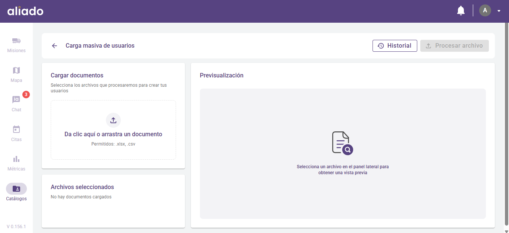Click "Da clic aquí o arrastra un documento"

click(113, 134)
